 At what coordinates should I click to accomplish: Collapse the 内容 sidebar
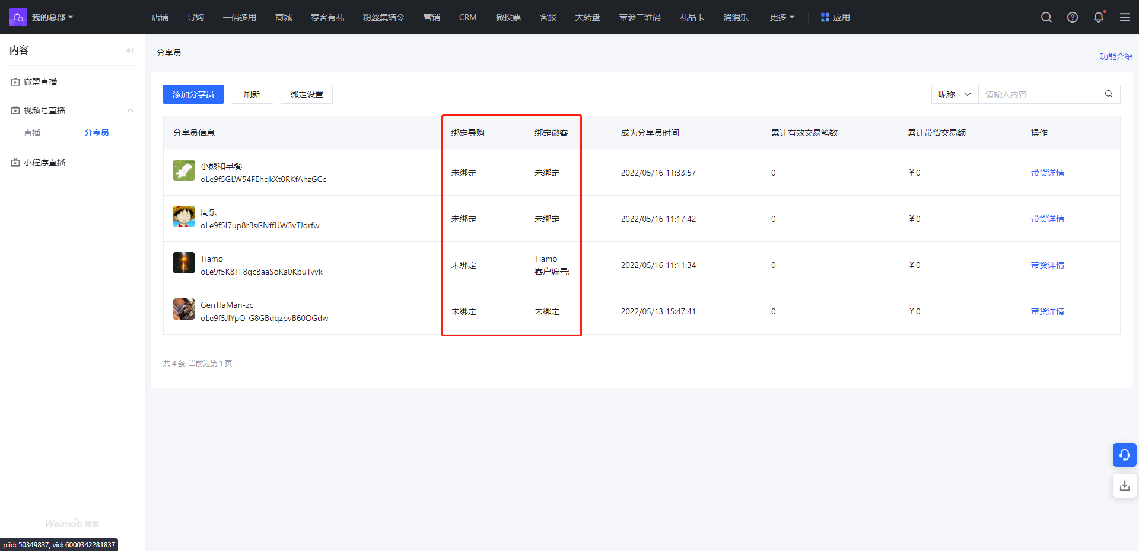coord(130,50)
